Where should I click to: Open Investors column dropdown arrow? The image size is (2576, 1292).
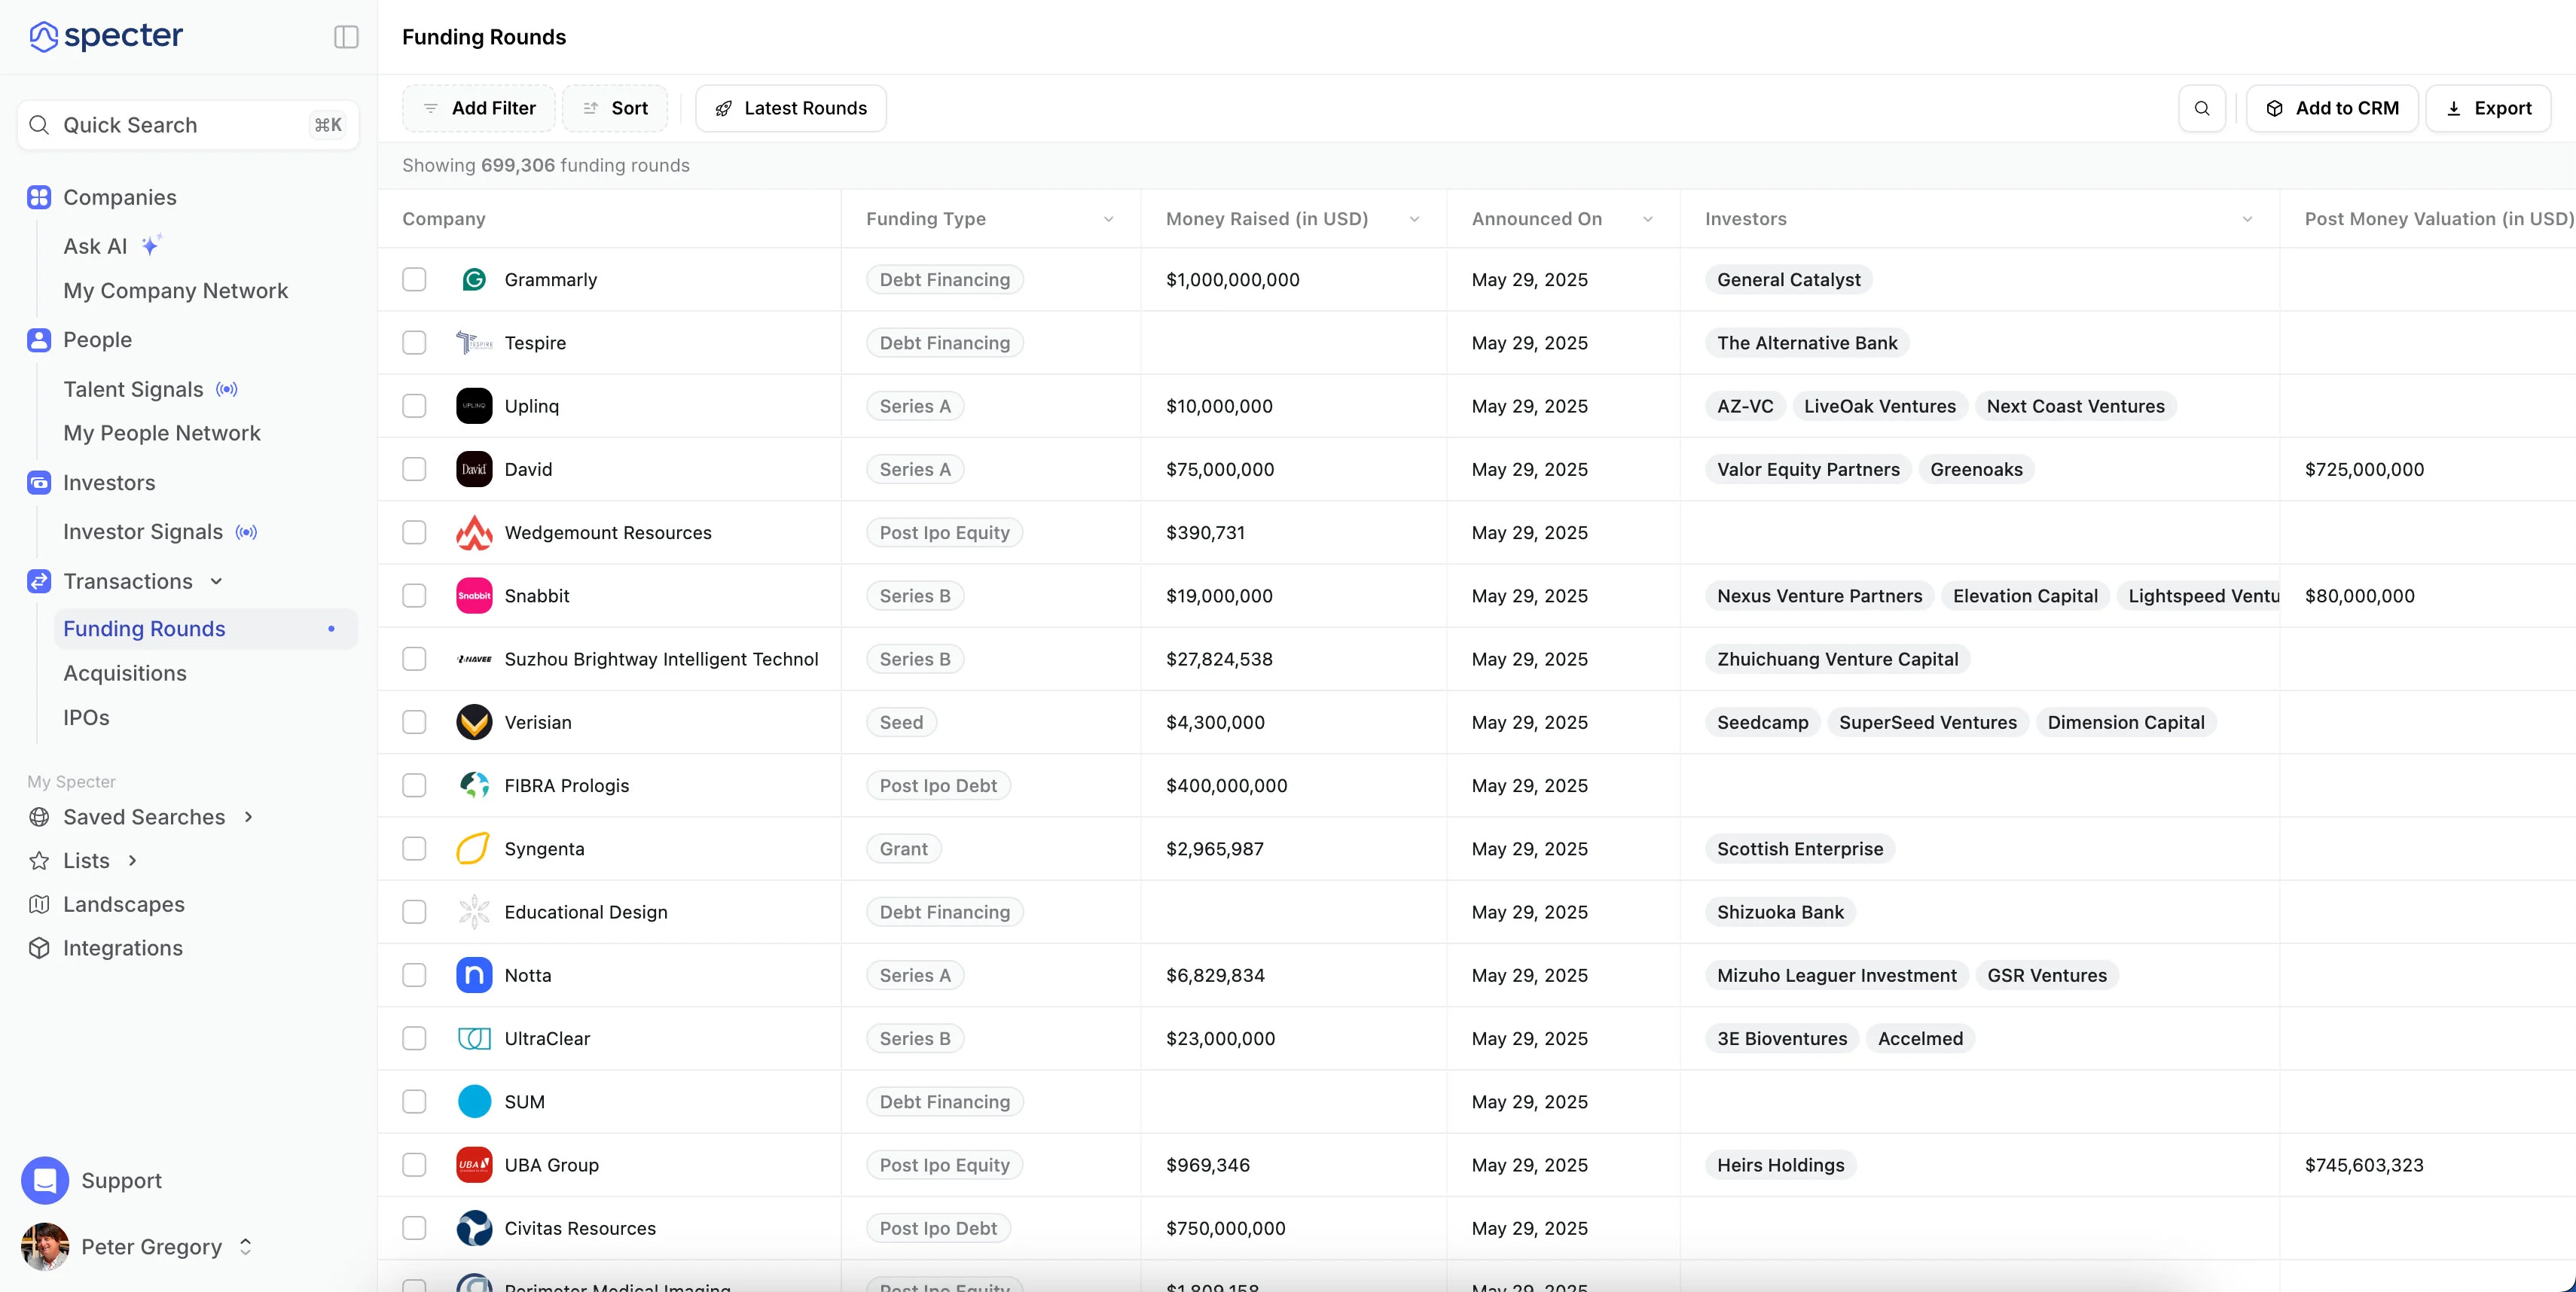click(x=2247, y=219)
